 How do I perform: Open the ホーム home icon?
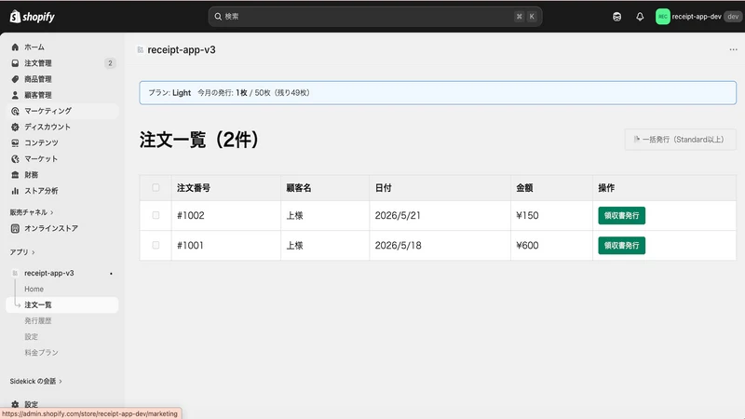pyautogui.click(x=15, y=47)
